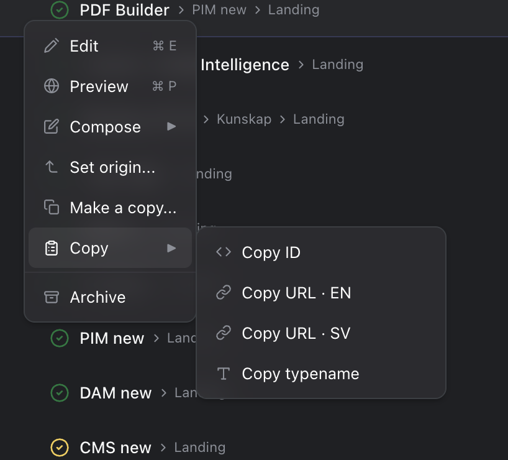This screenshot has width=508, height=460.
Task: Click Kunskap breadcrumb segment
Action: [x=244, y=119]
